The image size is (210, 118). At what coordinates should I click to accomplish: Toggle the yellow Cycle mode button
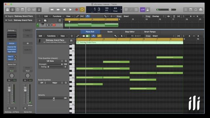click(x=82, y=10)
